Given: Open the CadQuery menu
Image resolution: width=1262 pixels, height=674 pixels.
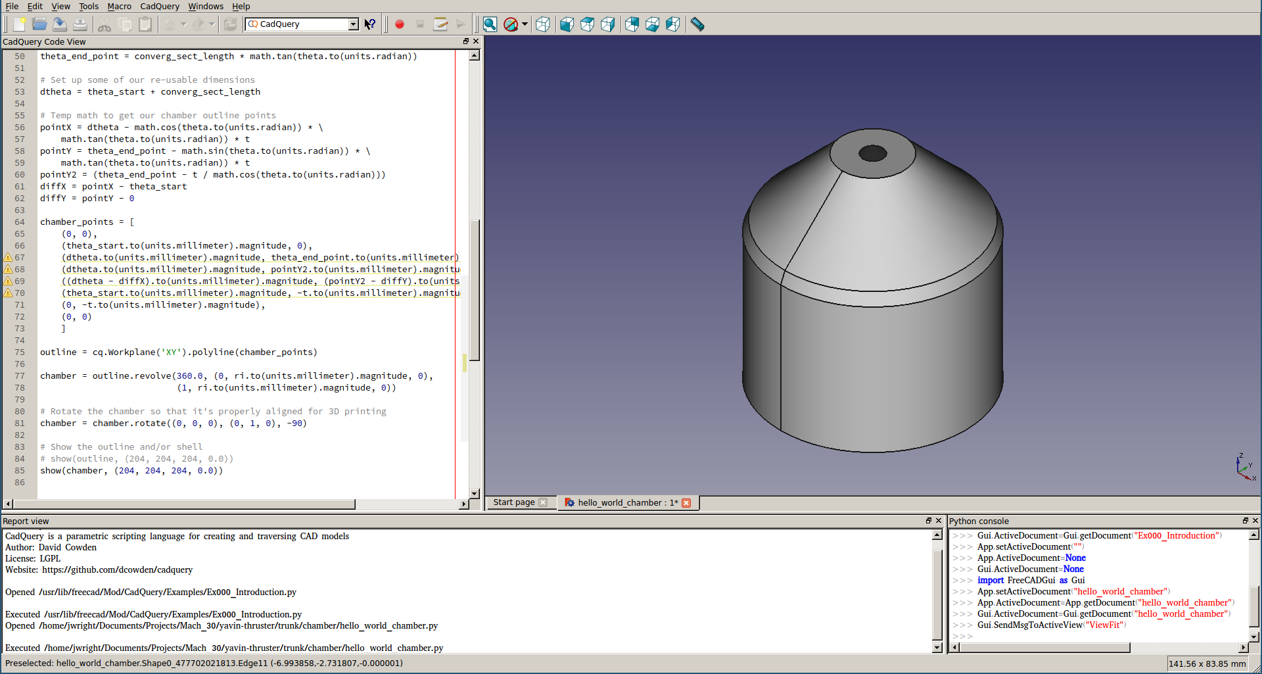Looking at the screenshot, I should [159, 6].
